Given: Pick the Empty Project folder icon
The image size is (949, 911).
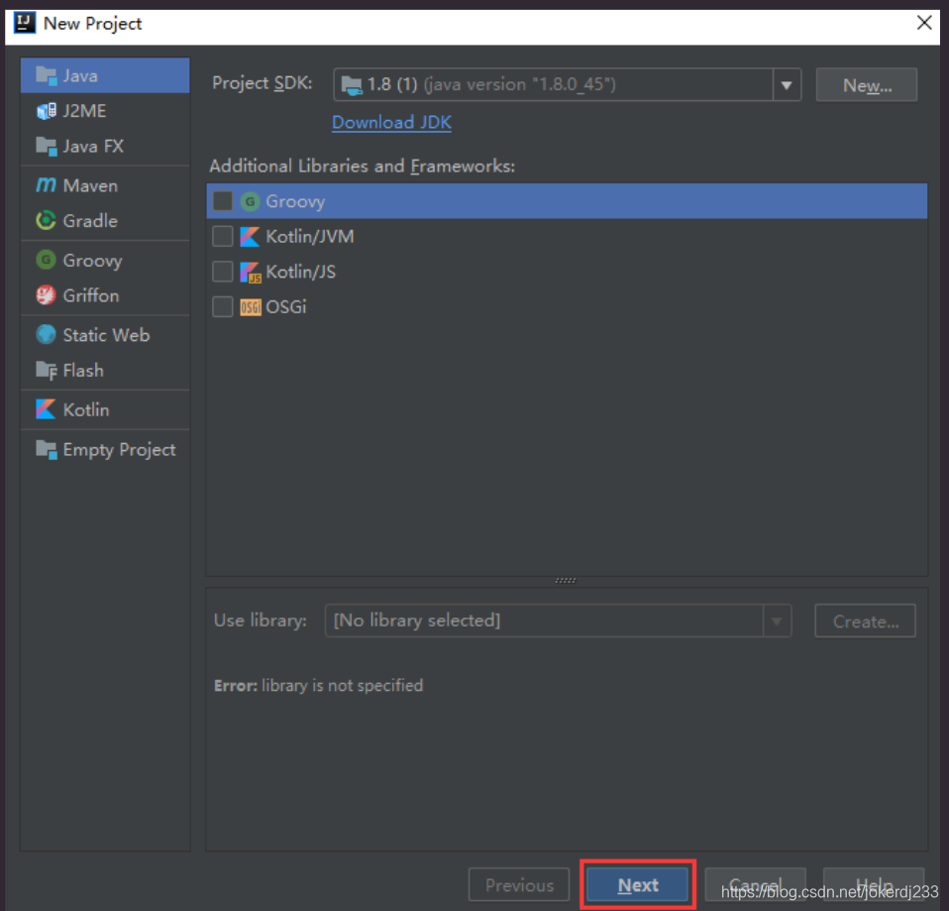Looking at the screenshot, I should click(46, 449).
